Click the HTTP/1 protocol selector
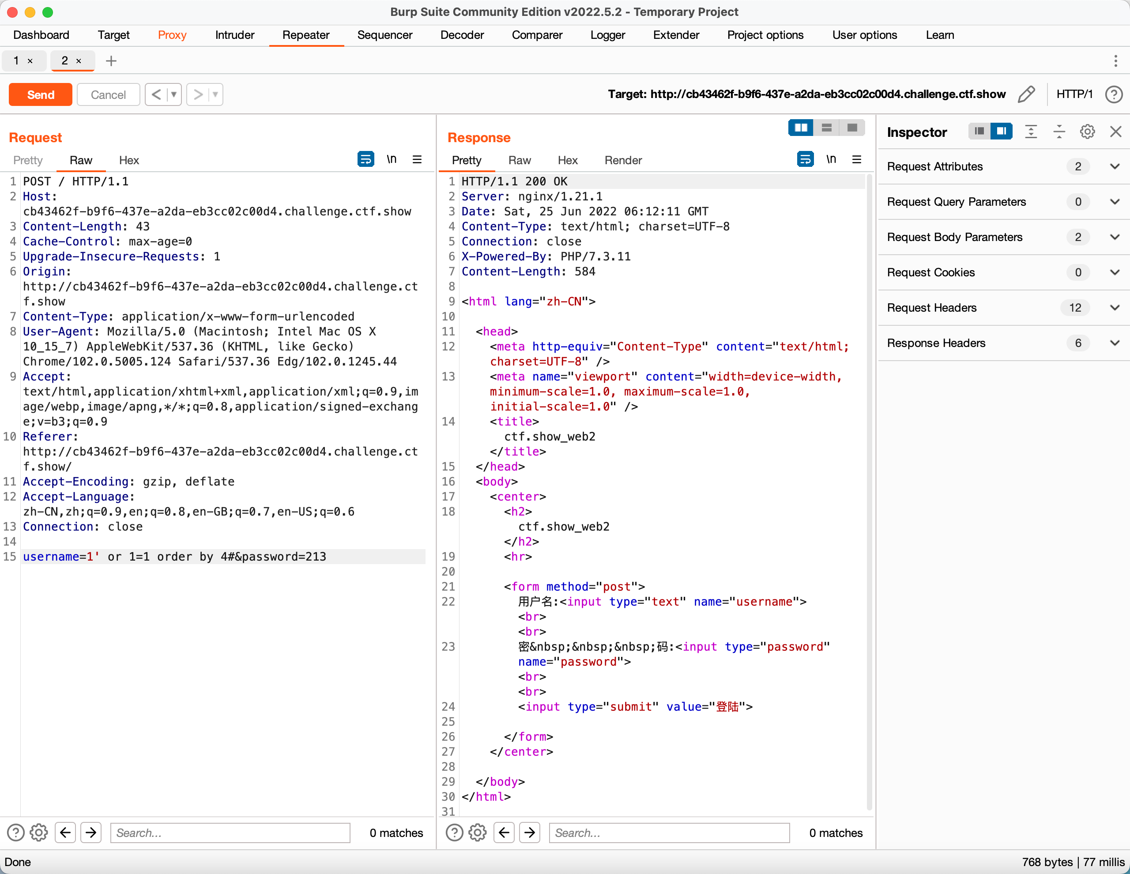Screen dimensions: 1130x874 [1074, 94]
